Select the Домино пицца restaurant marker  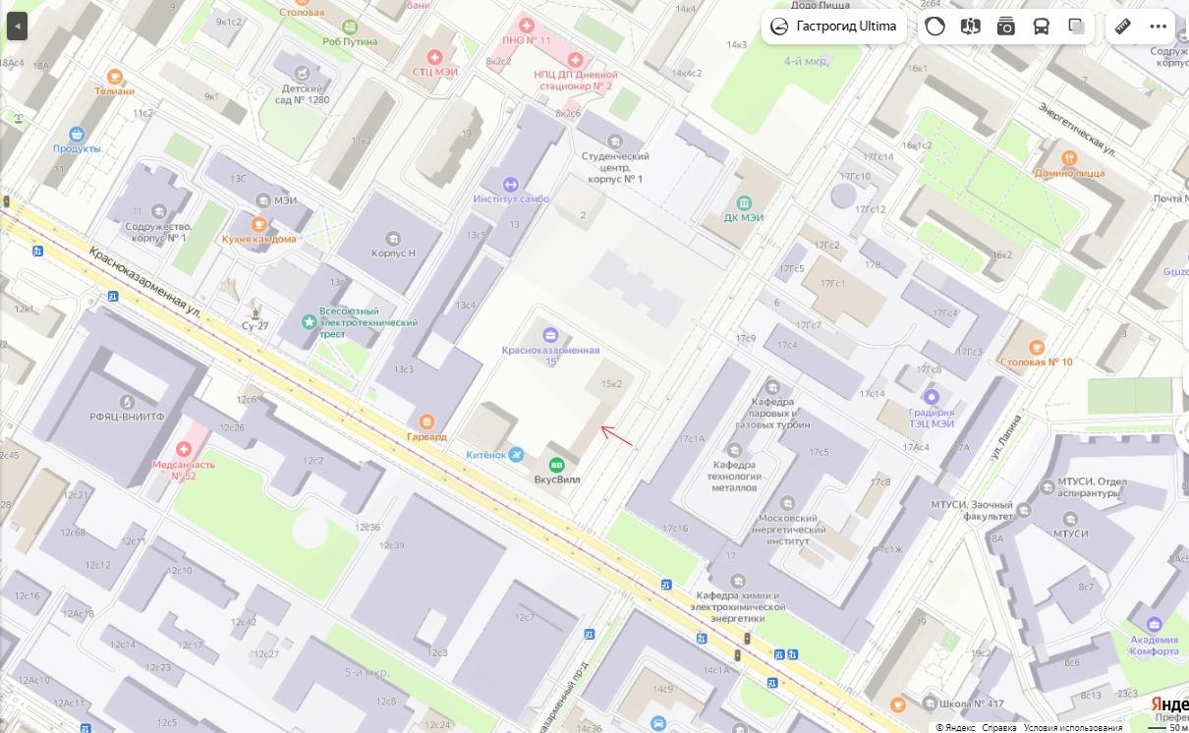coord(1070,157)
